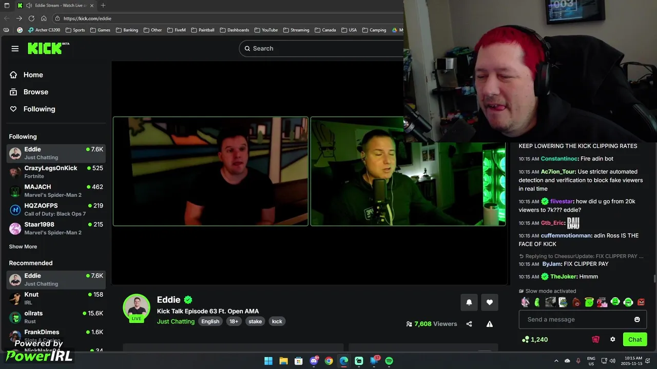Toggle the heart follow button
The image size is (657, 369).
pos(490,302)
